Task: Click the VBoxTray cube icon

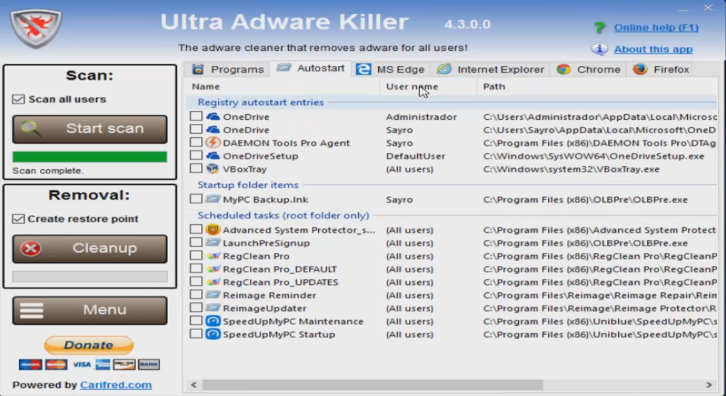Action: [x=213, y=169]
